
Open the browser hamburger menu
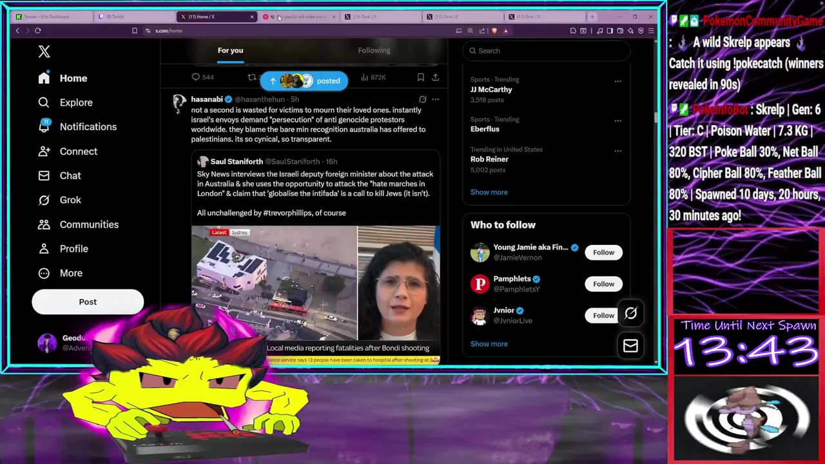651,30
